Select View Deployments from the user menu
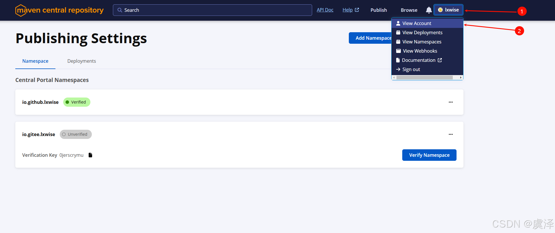This screenshot has width=555, height=233. 427,33
